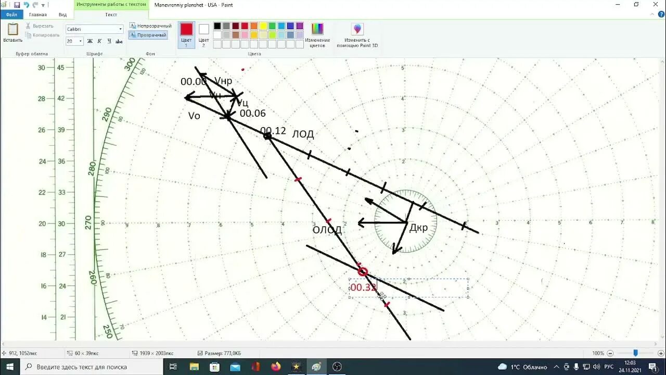The height and width of the screenshot is (375, 666).
Task: Click the taskbar search box
Action: tap(92, 367)
